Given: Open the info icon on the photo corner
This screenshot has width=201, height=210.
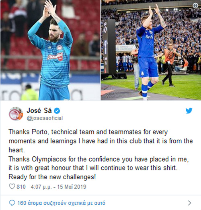Looking at the screenshot, I should click(195, 6).
